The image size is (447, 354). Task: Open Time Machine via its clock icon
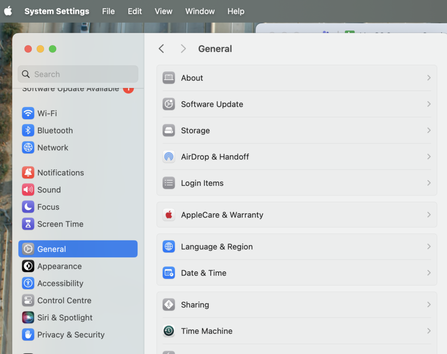point(168,331)
